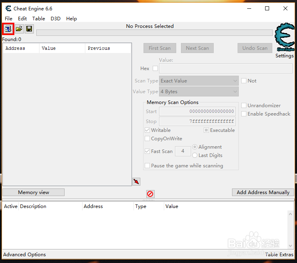Click the Value input field

tap(226, 69)
